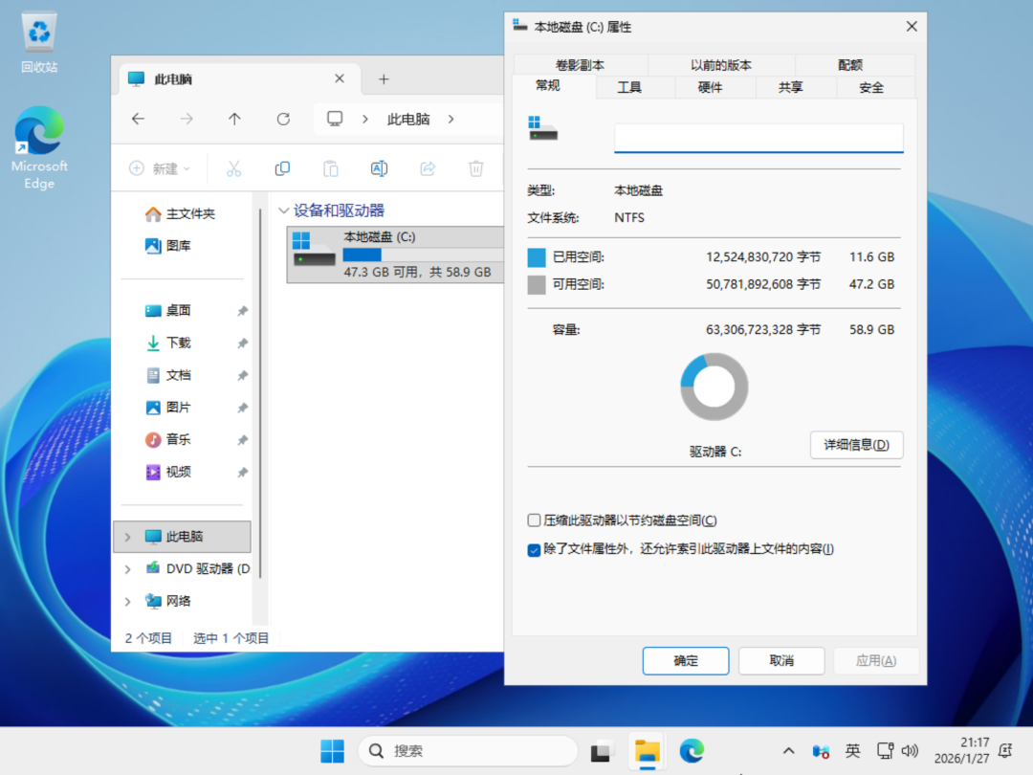
Task: Click the disk usage donut chart
Action: point(714,387)
